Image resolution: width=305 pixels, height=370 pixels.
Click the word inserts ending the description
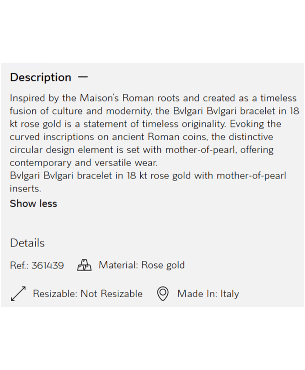[x=25, y=189]
